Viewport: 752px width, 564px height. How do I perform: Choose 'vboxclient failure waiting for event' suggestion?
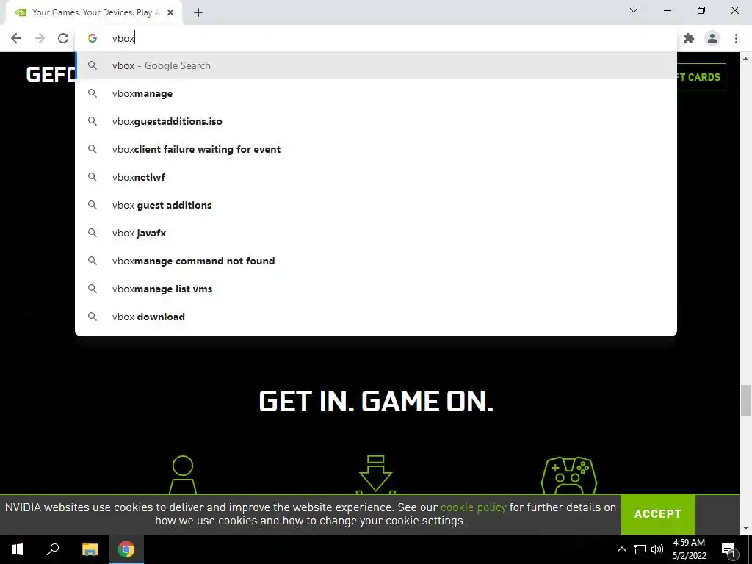point(376,149)
